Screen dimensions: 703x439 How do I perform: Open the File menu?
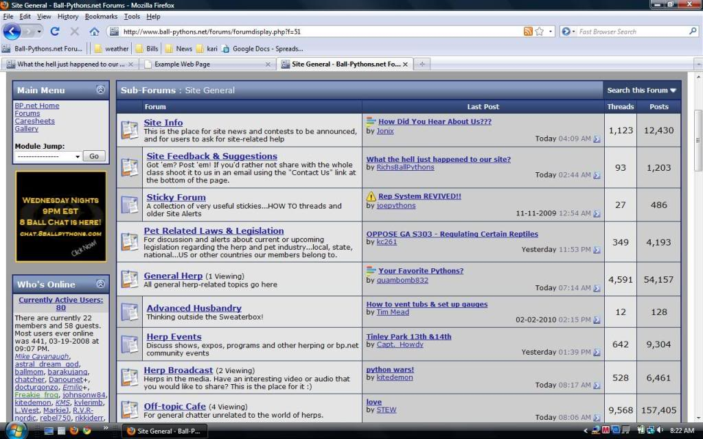[8, 16]
